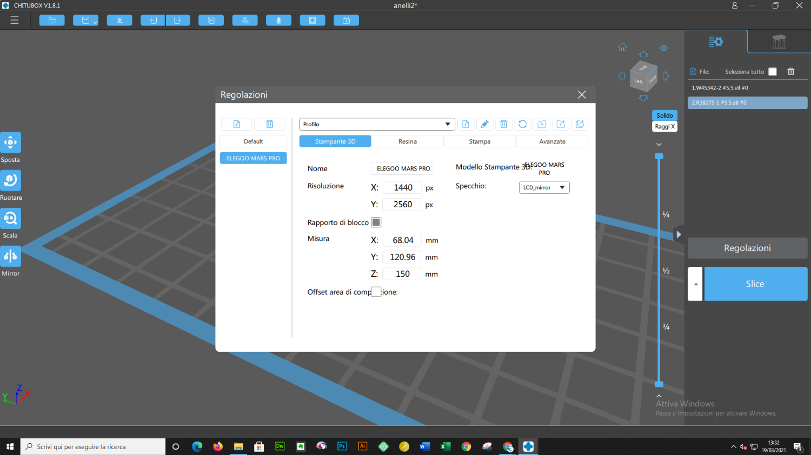Select the Ruotare rotate tool
This screenshot has width=811, height=455.
(10, 180)
